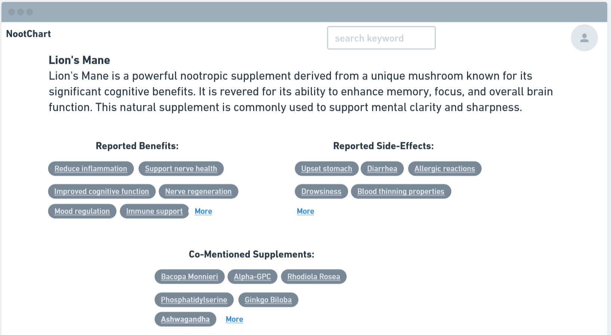Click the search keyword input field
This screenshot has width=611, height=335.
pyautogui.click(x=381, y=38)
